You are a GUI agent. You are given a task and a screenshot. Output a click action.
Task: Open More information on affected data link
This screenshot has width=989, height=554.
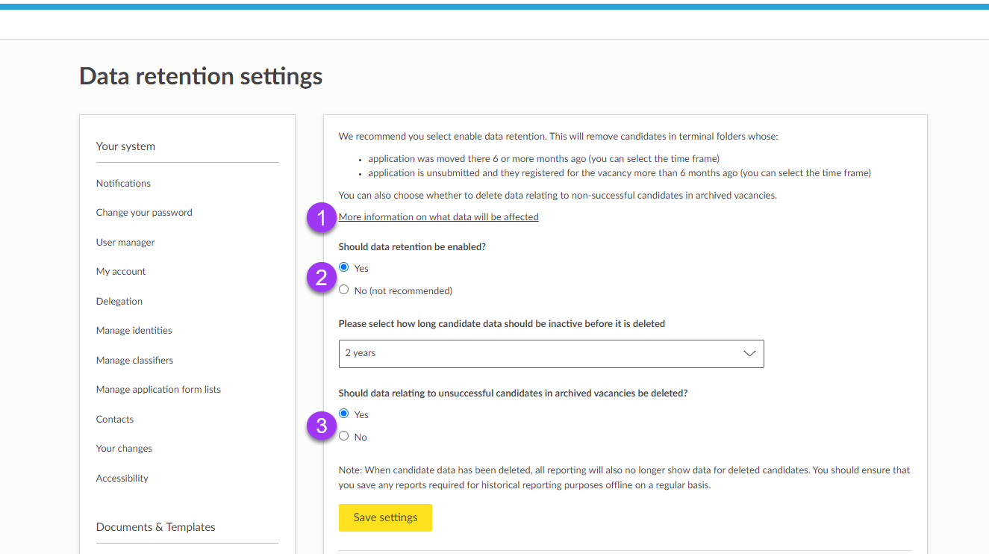pos(438,217)
